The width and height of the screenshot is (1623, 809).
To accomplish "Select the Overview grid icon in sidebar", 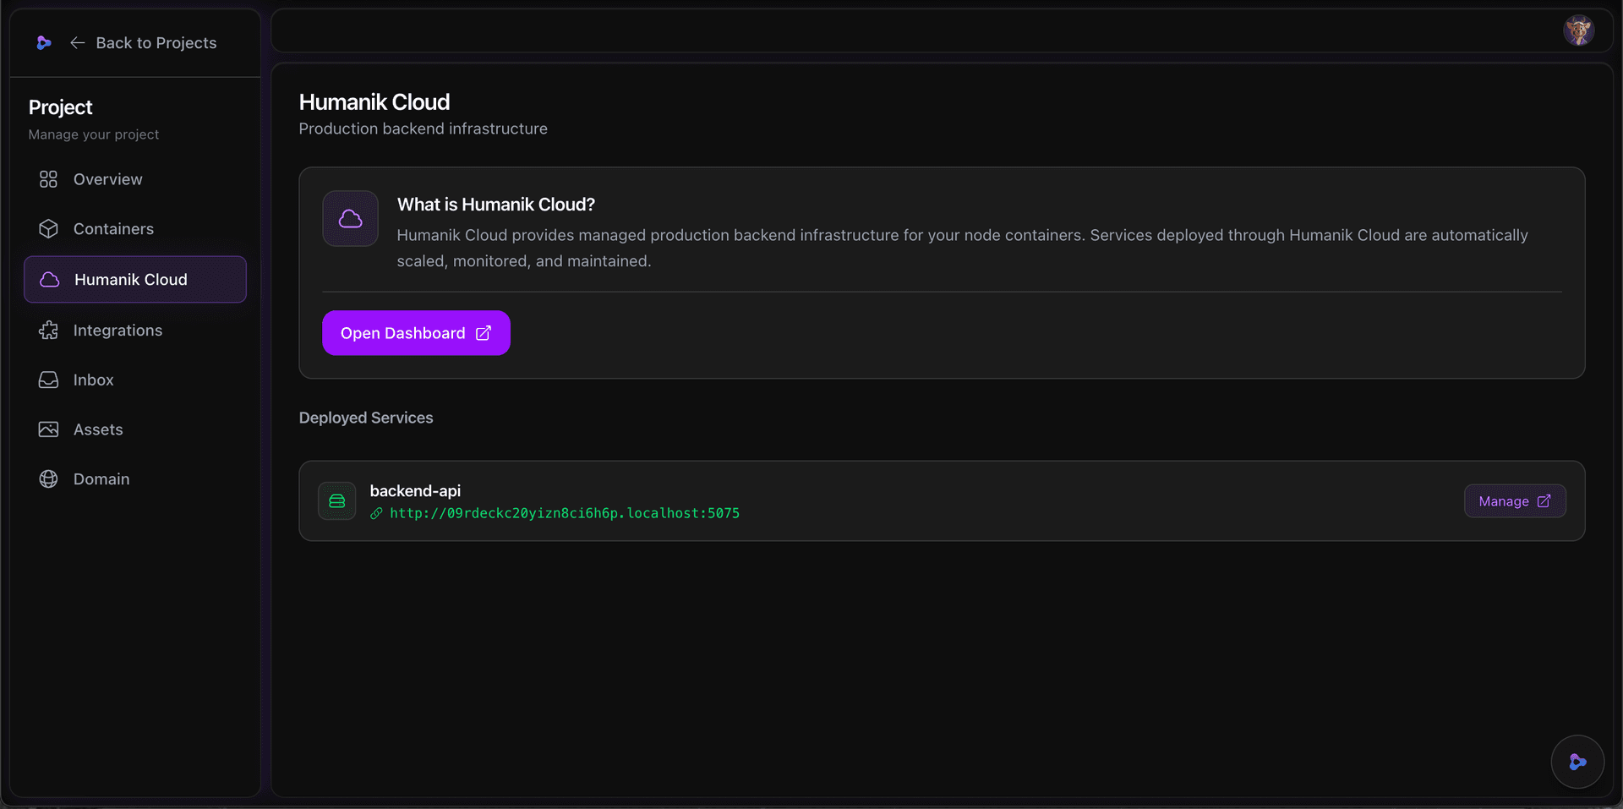I will [x=48, y=179].
